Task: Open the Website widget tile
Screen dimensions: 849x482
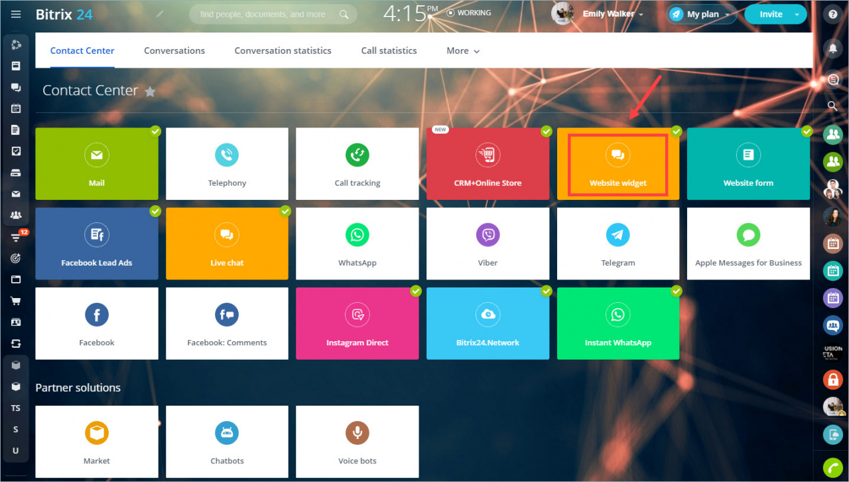Action: tap(618, 164)
